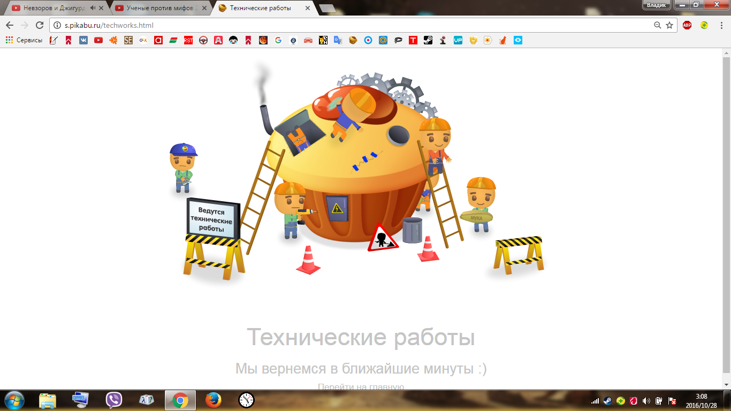The image size is (731, 411).
Task: Open the Steam bookmark icon
Action: click(428, 40)
